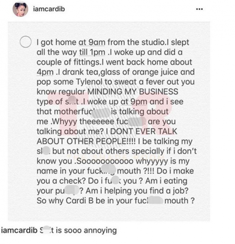235x244 pixels.
Task: Open the iamcardib profile picture
Action: [20, 9]
